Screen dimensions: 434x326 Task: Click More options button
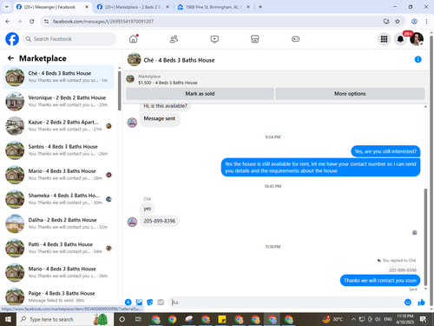click(x=350, y=94)
